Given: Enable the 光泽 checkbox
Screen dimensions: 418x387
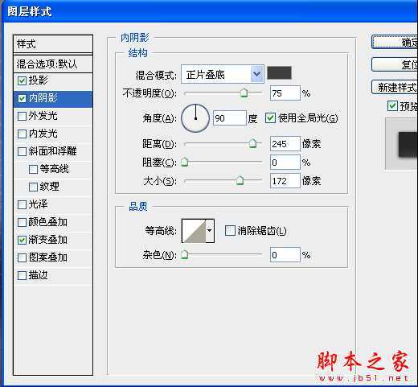Looking at the screenshot, I should (22, 204).
